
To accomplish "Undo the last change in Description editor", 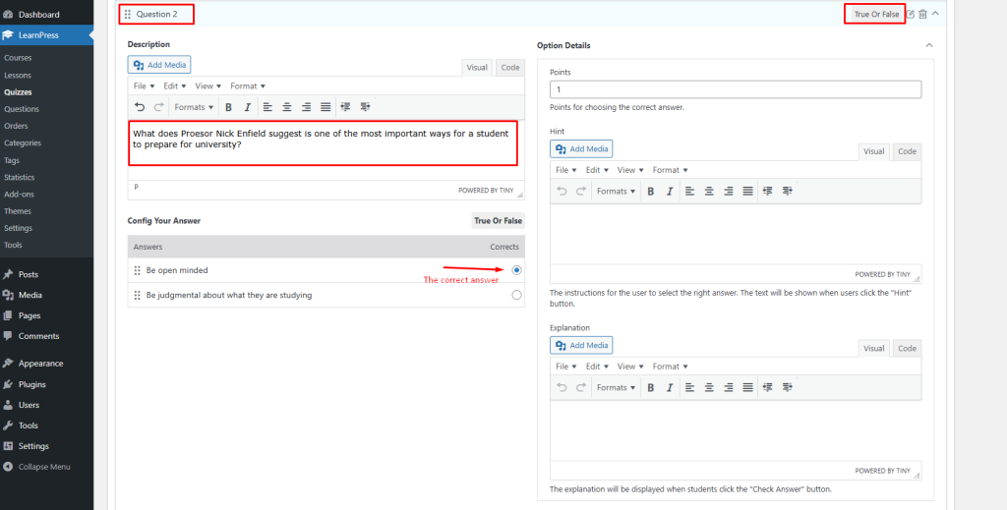I will pyautogui.click(x=140, y=107).
